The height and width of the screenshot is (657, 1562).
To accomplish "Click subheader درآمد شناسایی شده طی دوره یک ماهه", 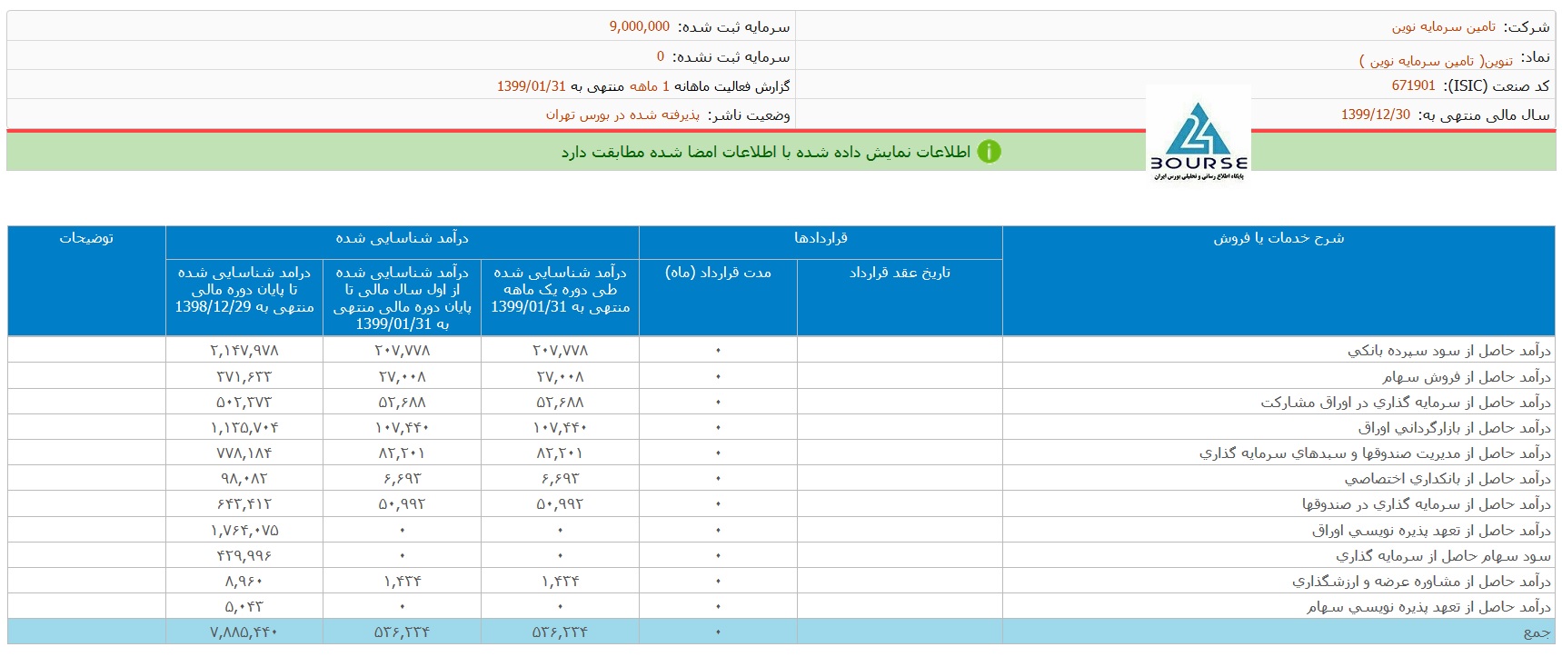I will click(560, 289).
